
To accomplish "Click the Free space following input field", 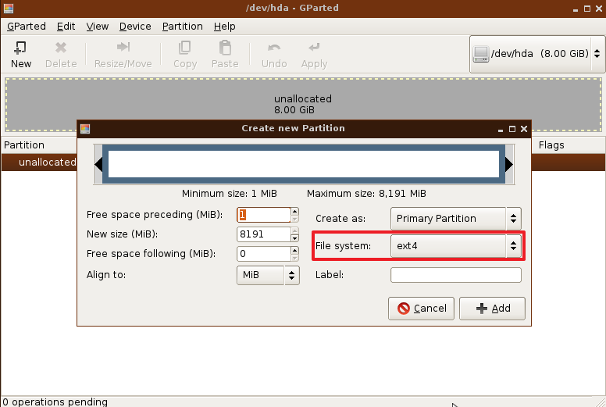I will pos(264,254).
